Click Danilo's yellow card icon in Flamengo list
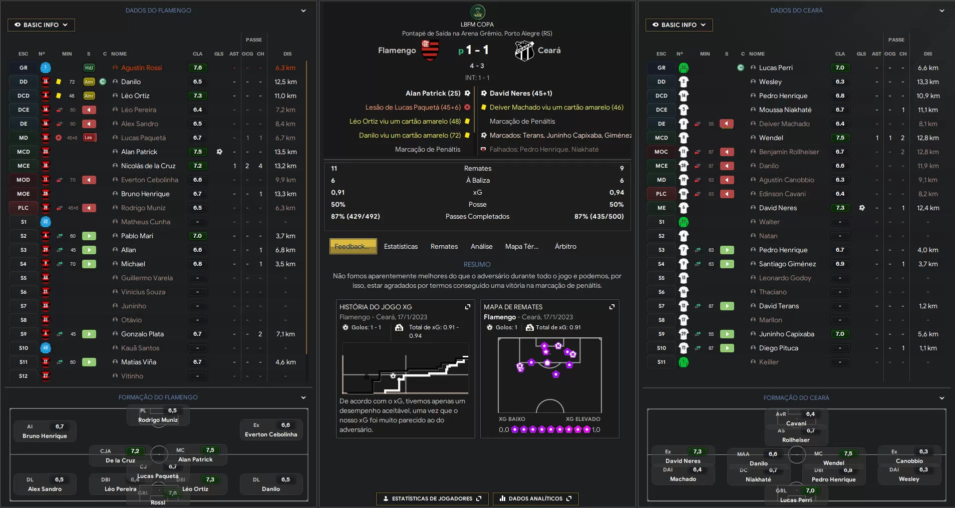This screenshot has height=508, width=955. point(59,82)
